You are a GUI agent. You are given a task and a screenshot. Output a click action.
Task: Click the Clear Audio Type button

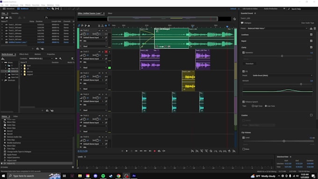point(307,23)
